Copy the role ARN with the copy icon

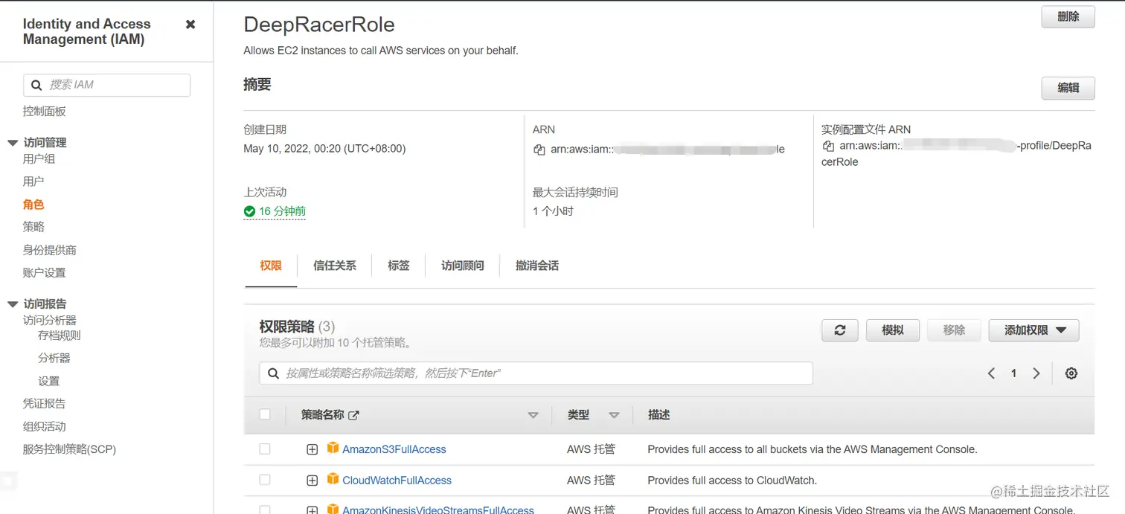(x=539, y=150)
